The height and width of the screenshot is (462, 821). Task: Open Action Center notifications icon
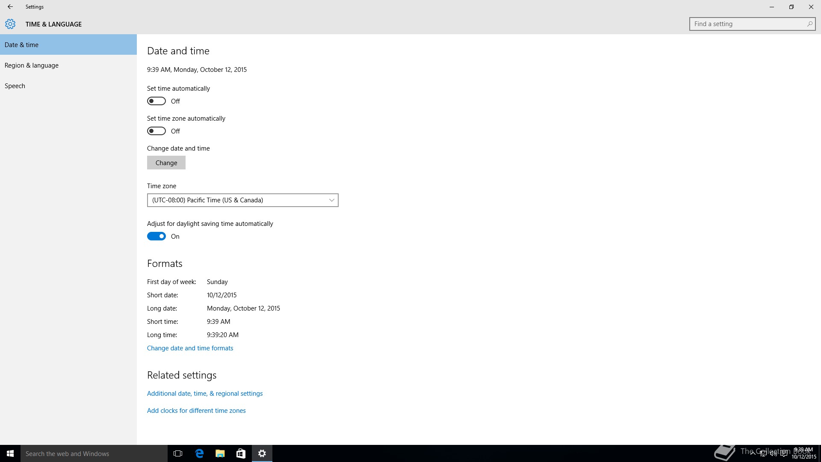tap(784, 454)
